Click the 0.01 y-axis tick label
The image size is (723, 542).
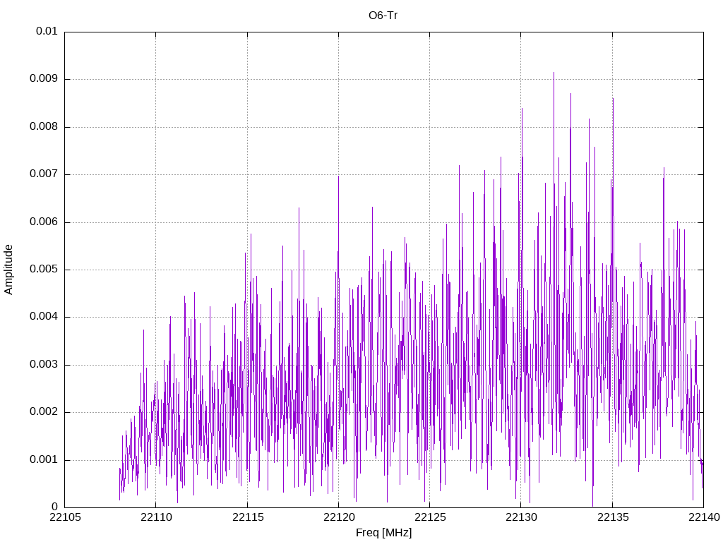pos(47,31)
